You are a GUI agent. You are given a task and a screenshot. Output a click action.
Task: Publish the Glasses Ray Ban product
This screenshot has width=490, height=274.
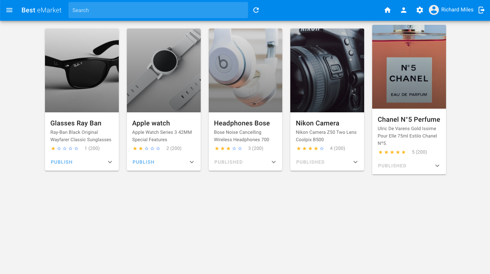click(62, 162)
